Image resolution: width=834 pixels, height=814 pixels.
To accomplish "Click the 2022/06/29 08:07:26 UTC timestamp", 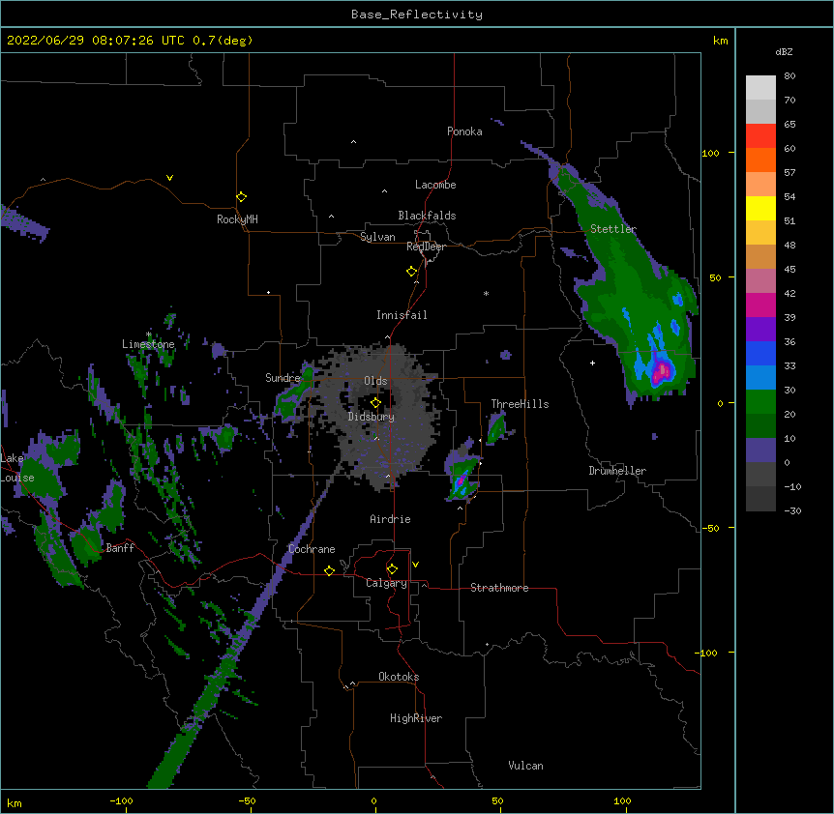I will point(96,41).
